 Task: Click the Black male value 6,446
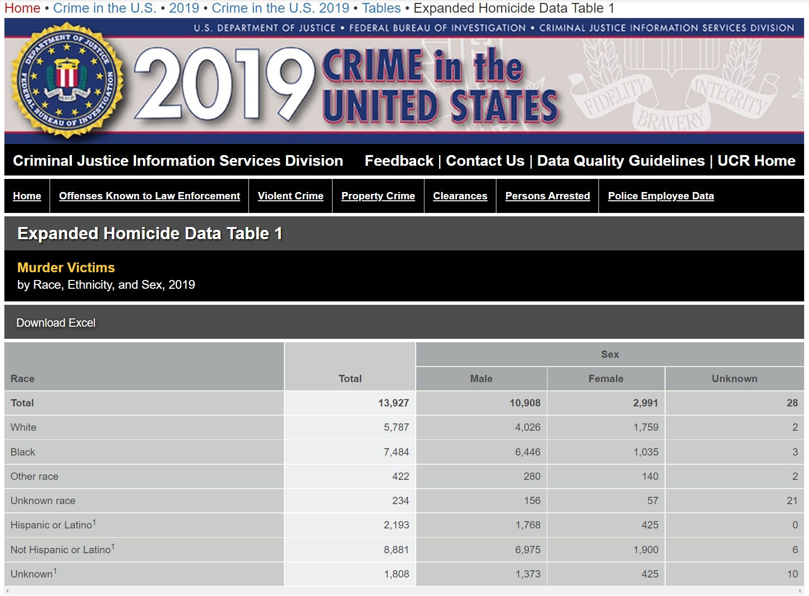(528, 452)
